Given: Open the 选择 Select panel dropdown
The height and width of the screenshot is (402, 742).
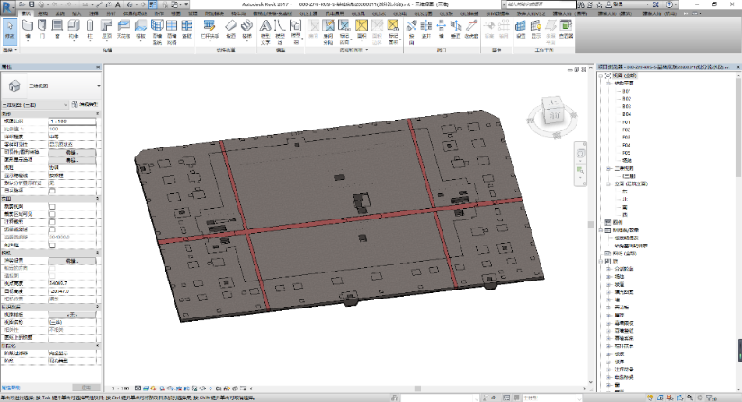Looking at the screenshot, I should pos(10,49).
